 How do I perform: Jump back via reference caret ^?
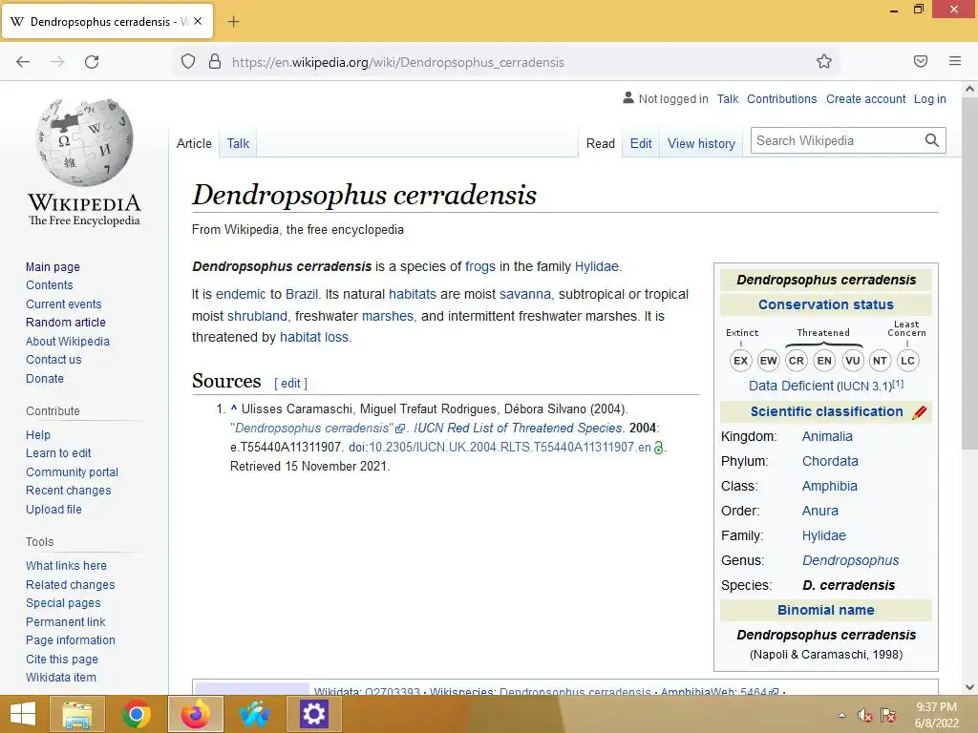[234, 408]
